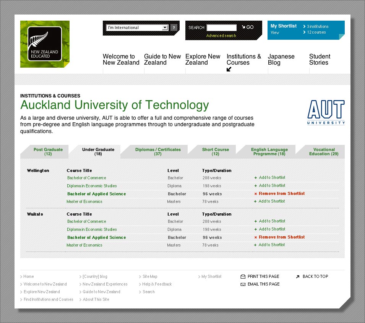The height and width of the screenshot is (323, 365).
Task: Click footer Help & Feedback link
Action: click(x=157, y=284)
